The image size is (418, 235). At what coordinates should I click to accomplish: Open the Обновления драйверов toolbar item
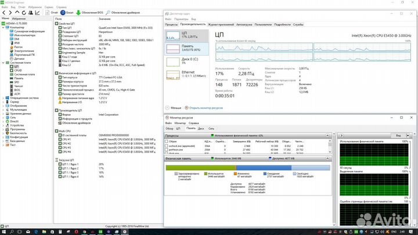click(x=123, y=13)
